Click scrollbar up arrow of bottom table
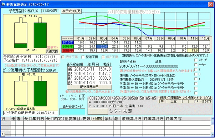215x138 pixels. (213, 118)
